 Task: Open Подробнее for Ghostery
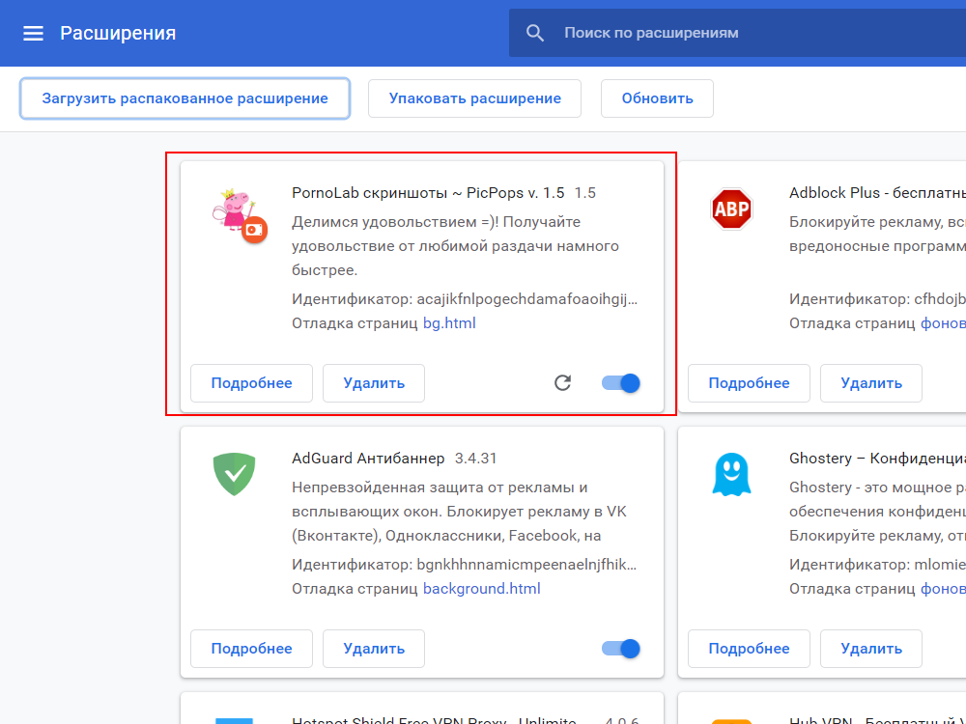pyautogui.click(x=749, y=649)
